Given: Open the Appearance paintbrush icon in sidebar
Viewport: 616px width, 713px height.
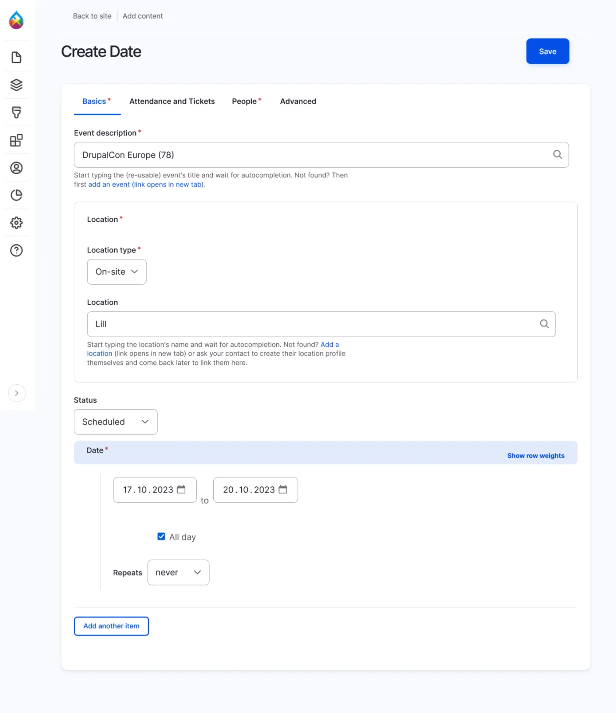Looking at the screenshot, I should [16, 112].
